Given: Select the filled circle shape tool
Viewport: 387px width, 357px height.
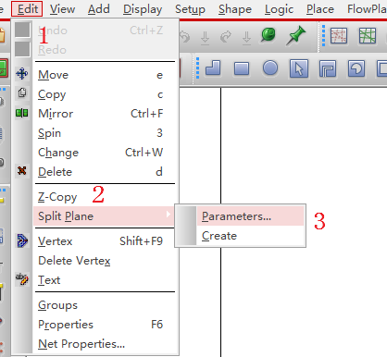Looking at the screenshot, I should tap(270, 68).
